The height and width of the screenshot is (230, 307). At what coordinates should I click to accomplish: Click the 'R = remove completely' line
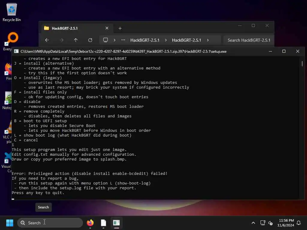click(39, 111)
